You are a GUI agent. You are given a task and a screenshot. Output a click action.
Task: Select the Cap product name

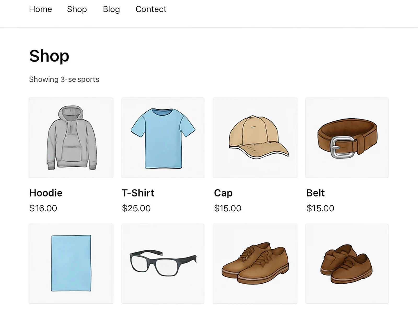223,193
